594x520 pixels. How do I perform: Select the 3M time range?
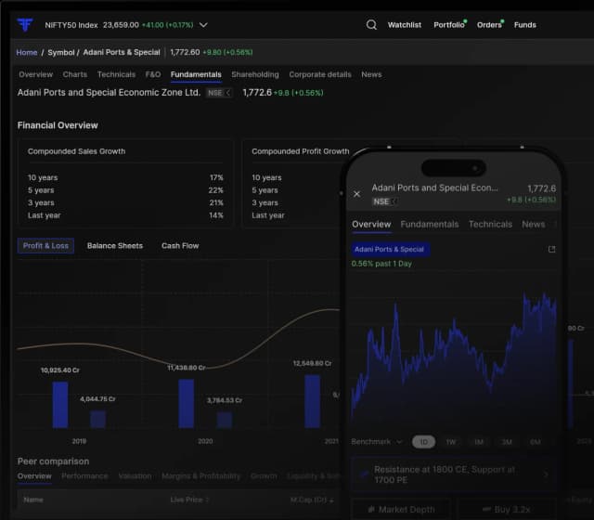click(x=507, y=442)
